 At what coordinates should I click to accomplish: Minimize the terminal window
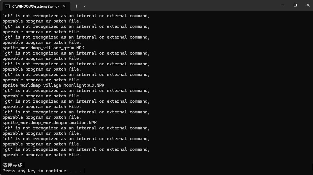(x=282, y=5)
